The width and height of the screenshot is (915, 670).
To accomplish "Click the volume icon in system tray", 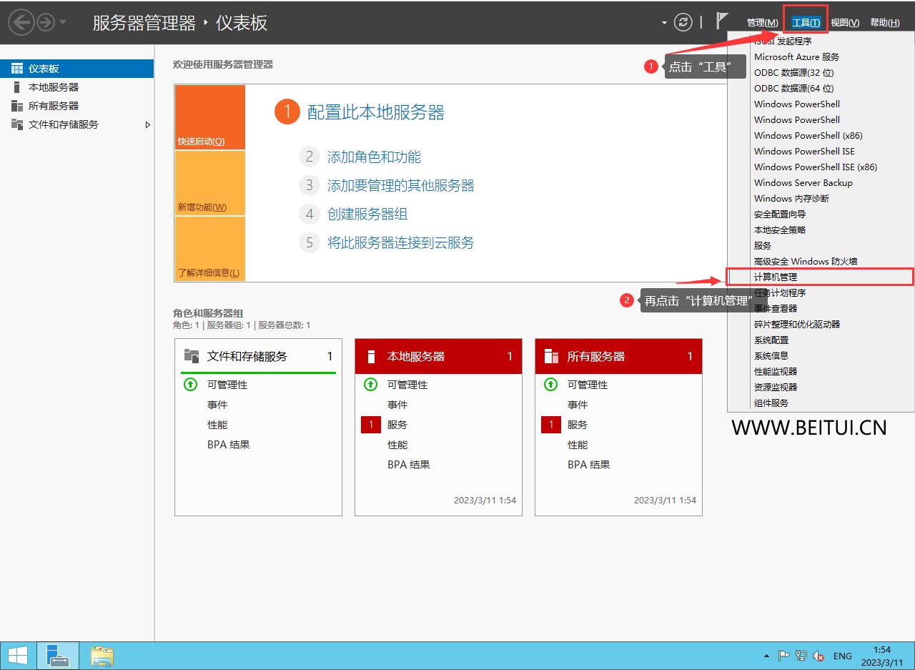I will click(818, 656).
